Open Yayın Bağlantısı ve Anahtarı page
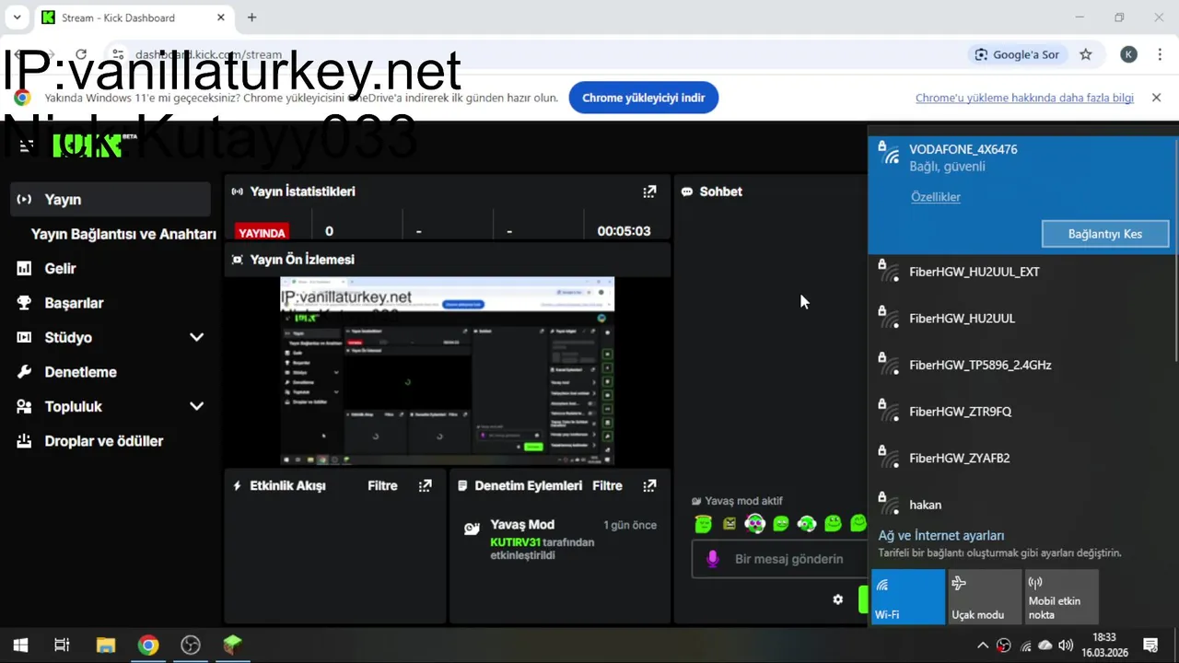This screenshot has height=663, width=1179. 123,234
